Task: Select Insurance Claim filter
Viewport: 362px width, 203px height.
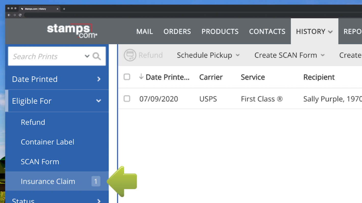Action: pyautogui.click(x=57, y=181)
